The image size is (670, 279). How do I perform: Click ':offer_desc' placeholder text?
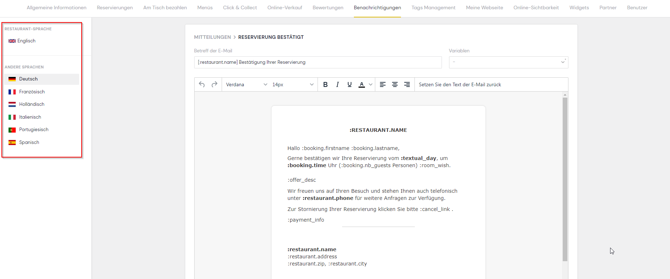302,180
